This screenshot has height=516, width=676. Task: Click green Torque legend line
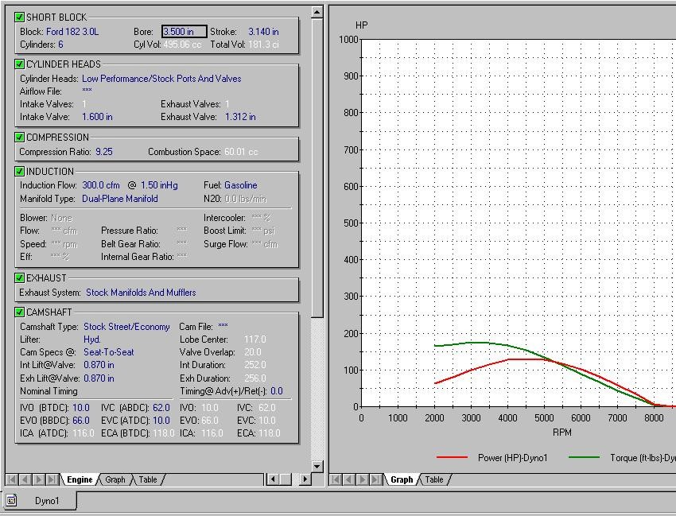coord(585,457)
